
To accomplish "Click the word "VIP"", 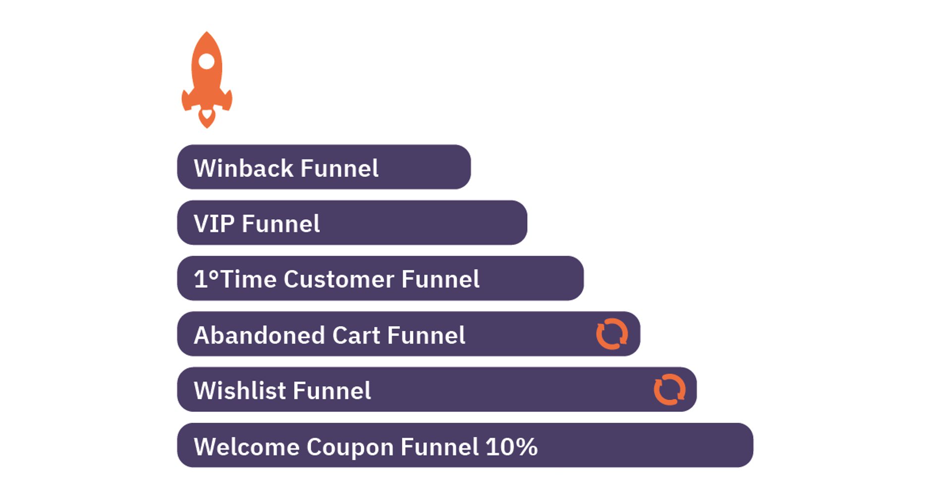I will (x=214, y=224).
